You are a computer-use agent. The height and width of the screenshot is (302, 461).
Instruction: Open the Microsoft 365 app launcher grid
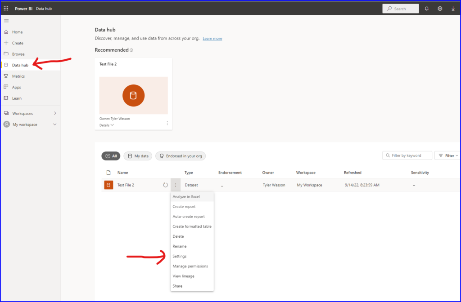(x=5, y=8)
